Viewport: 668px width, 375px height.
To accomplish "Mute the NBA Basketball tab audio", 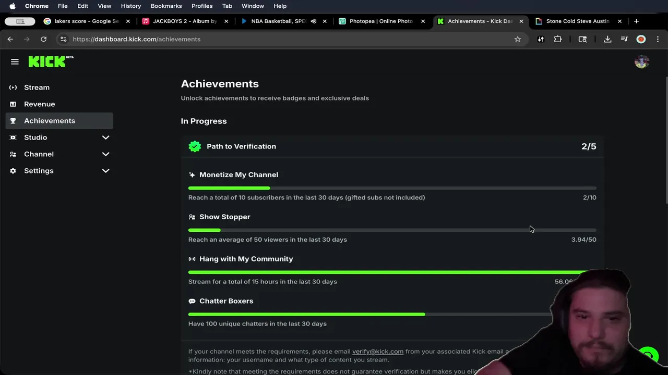I will tap(314, 21).
